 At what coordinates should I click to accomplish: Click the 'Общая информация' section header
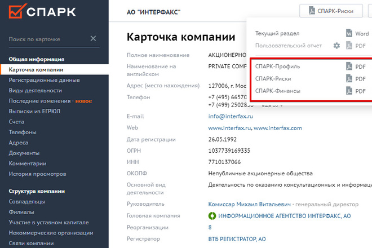(x=37, y=59)
